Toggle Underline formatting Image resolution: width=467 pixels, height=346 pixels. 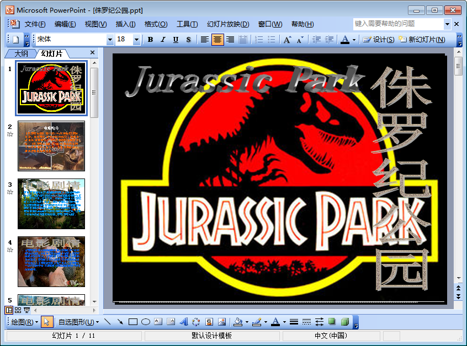176,40
